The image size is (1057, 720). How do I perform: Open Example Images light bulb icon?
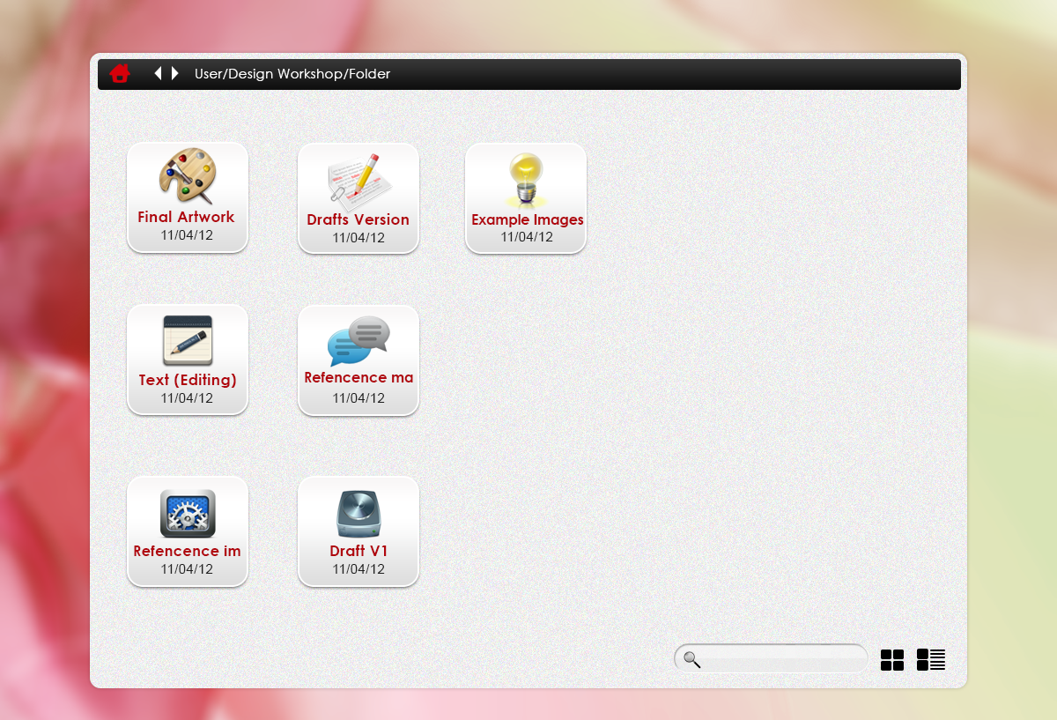tap(527, 180)
